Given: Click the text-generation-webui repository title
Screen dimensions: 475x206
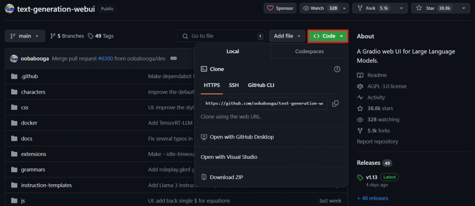Looking at the screenshot, I should [56, 8].
